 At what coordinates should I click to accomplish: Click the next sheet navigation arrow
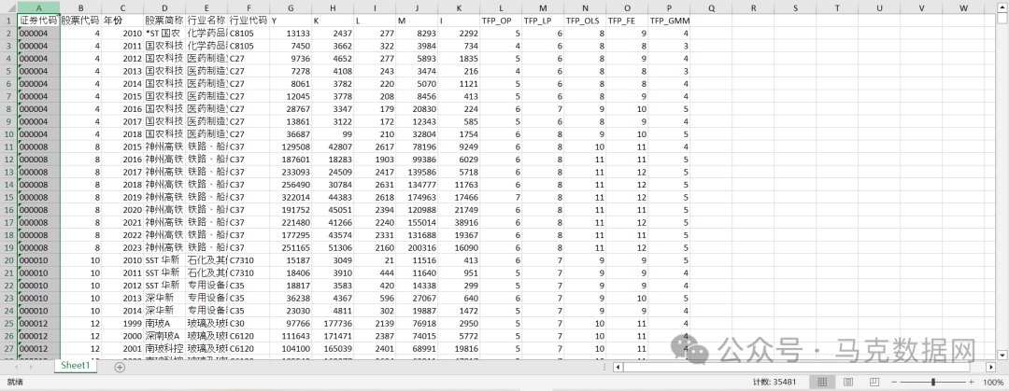click(x=31, y=367)
